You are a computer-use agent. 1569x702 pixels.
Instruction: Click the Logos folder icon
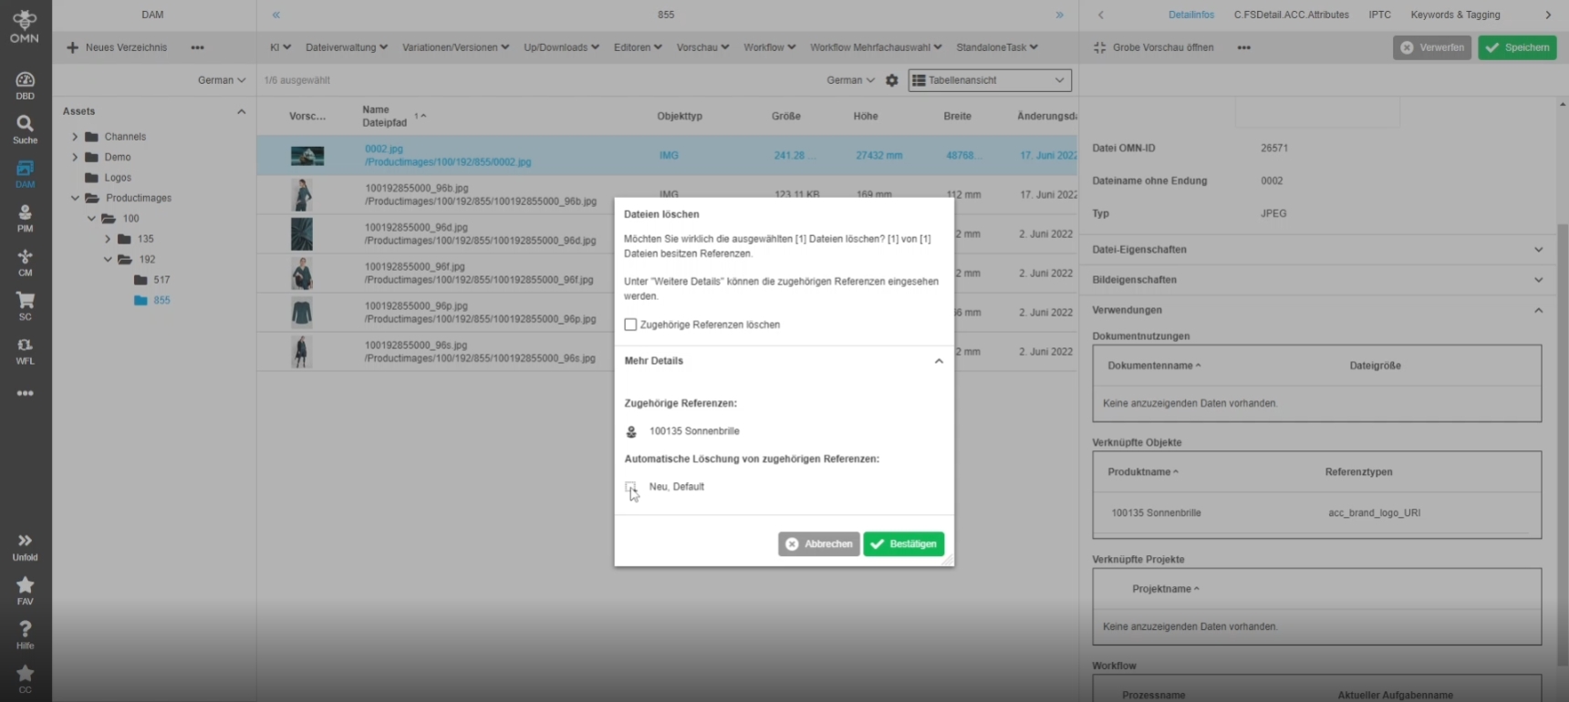[91, 178]
